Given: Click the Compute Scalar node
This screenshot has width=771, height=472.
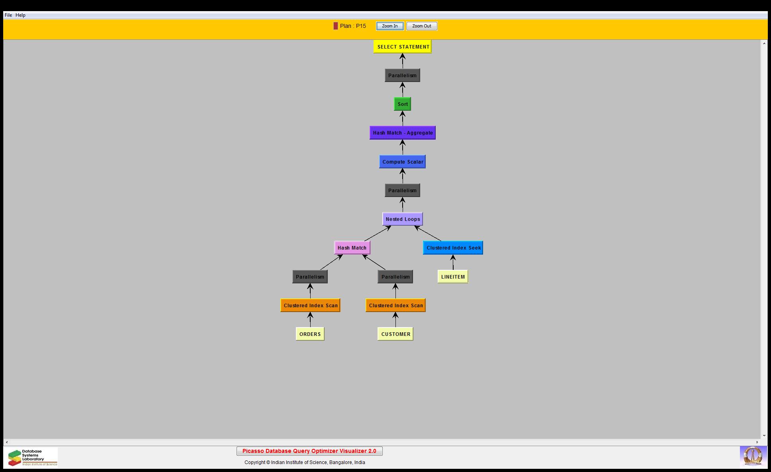Looking at the screenshot, I should click(403, 162).
